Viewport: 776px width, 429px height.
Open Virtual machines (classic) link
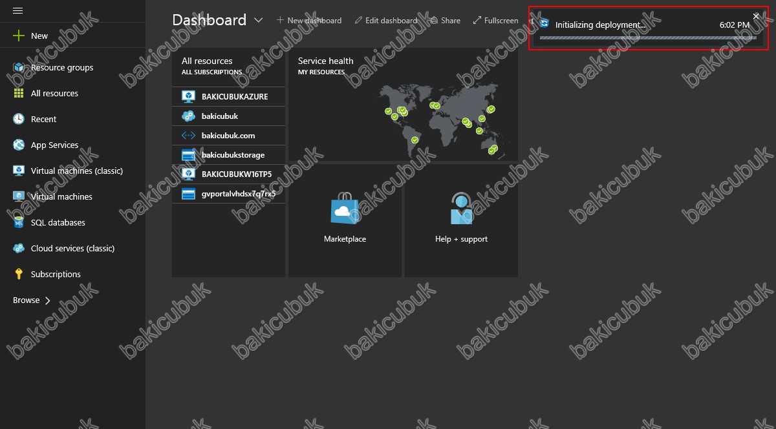coord(77,171)
